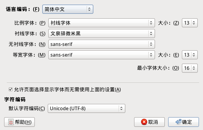Click the 帮助(H) button
This screenshot has height=130, width=203.
[x=19, y=122]
